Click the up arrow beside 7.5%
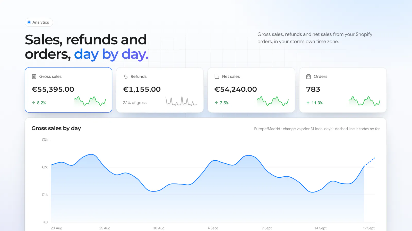The height and width of the screenshot is (231, 412). [x=216, y=103]
